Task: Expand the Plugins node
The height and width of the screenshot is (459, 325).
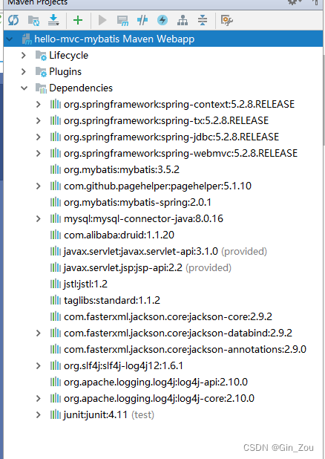Action: coord(24,71)
